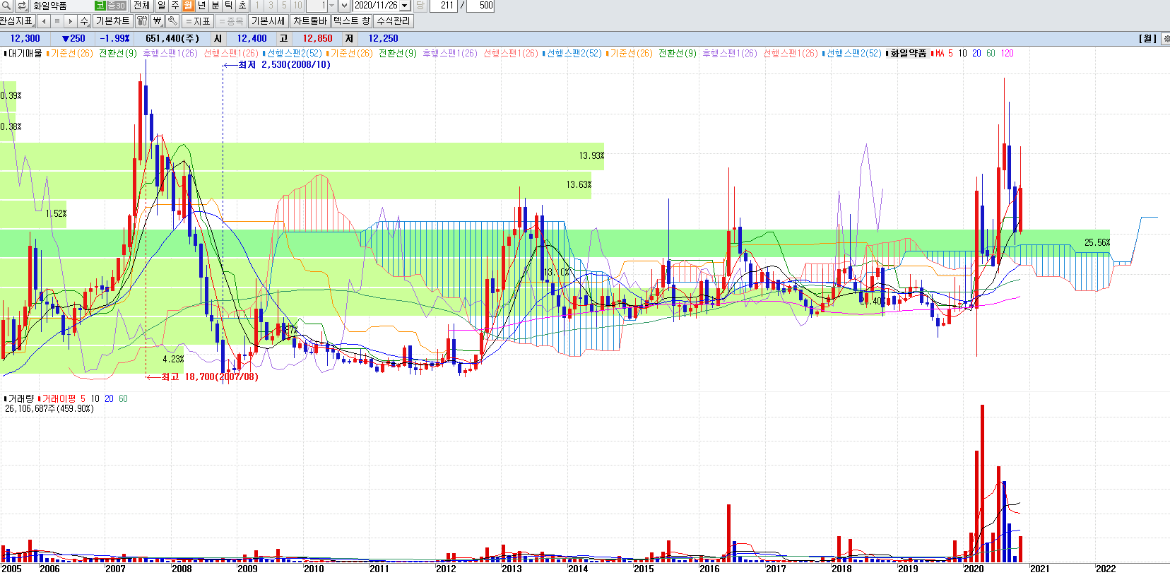This screenshot has width=1170, height=575.
Task: Select 주 weekly chart period
Action: pyautogui.click(x=175, y=6)
